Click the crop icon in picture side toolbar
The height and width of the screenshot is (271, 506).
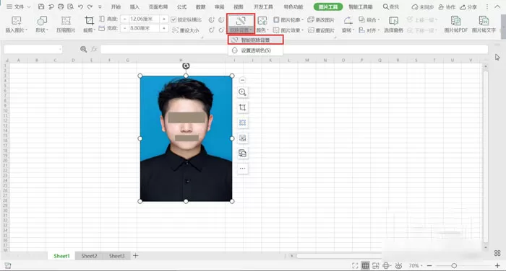242,107
